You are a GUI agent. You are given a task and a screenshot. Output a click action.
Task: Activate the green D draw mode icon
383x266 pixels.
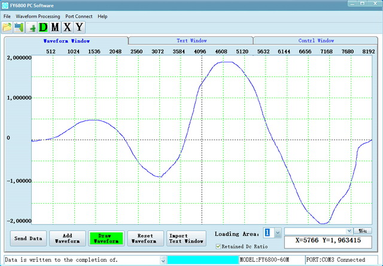coord(43,27)
